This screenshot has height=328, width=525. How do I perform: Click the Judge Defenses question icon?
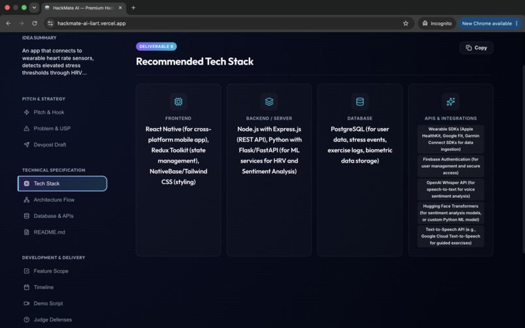click(x=27, y=320)
